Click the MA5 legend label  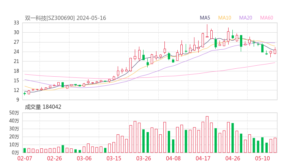205,18
